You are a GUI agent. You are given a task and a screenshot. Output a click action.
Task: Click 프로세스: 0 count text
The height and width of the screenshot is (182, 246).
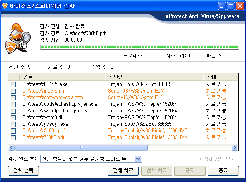[x=135, y=55]
